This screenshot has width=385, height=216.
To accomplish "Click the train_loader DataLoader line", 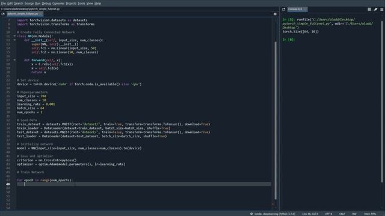I will pos(94,128).
